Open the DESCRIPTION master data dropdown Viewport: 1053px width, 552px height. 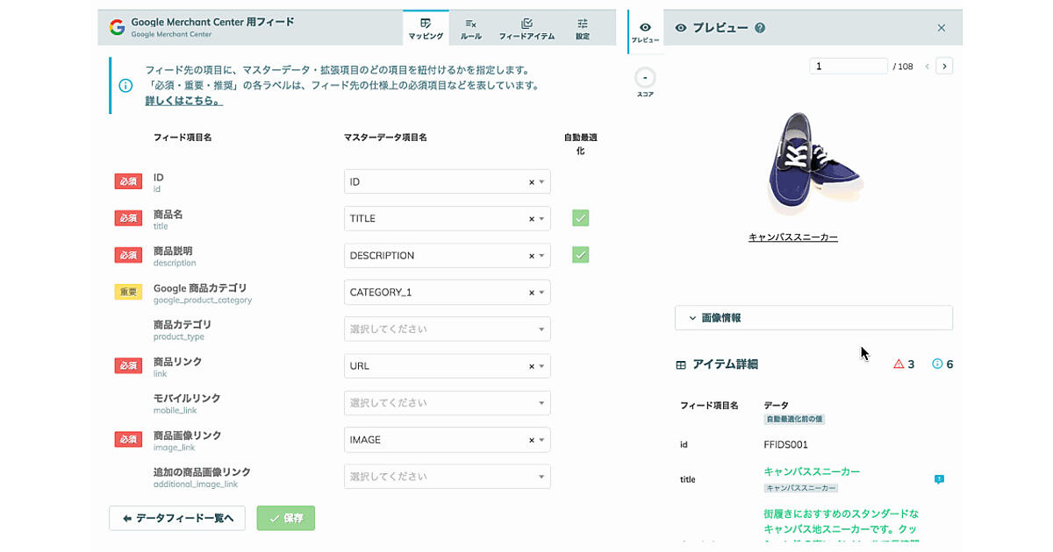[448, 255]
